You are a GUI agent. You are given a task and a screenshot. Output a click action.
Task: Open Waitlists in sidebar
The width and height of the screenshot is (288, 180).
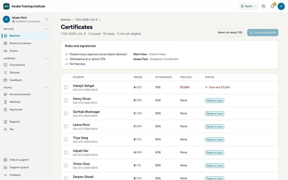25,102
